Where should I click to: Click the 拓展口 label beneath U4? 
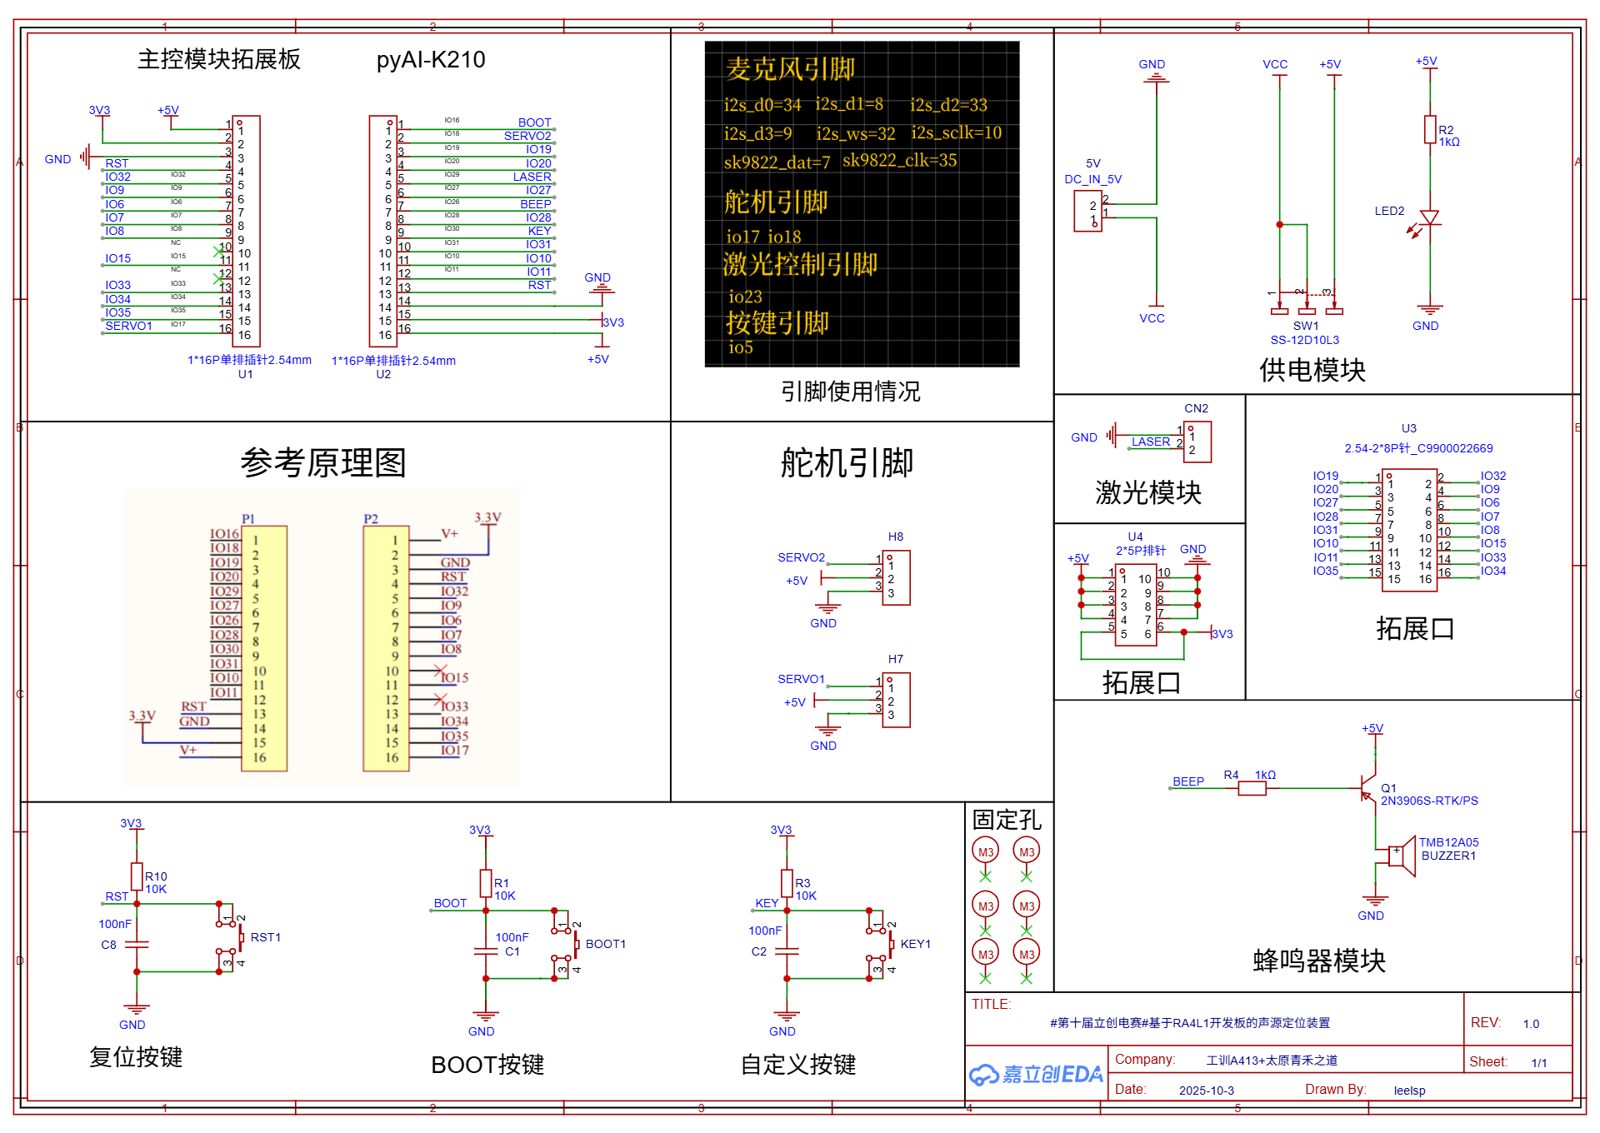click(1142, 683)
